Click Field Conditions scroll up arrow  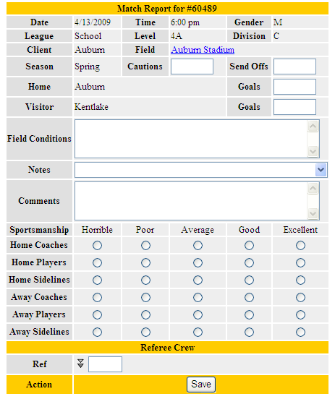pos(313,126)
